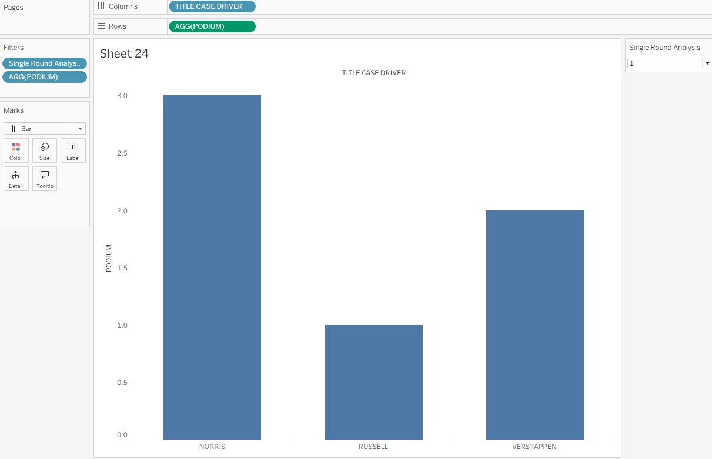Click the 0.5 axis tick label

pos(122,383)
